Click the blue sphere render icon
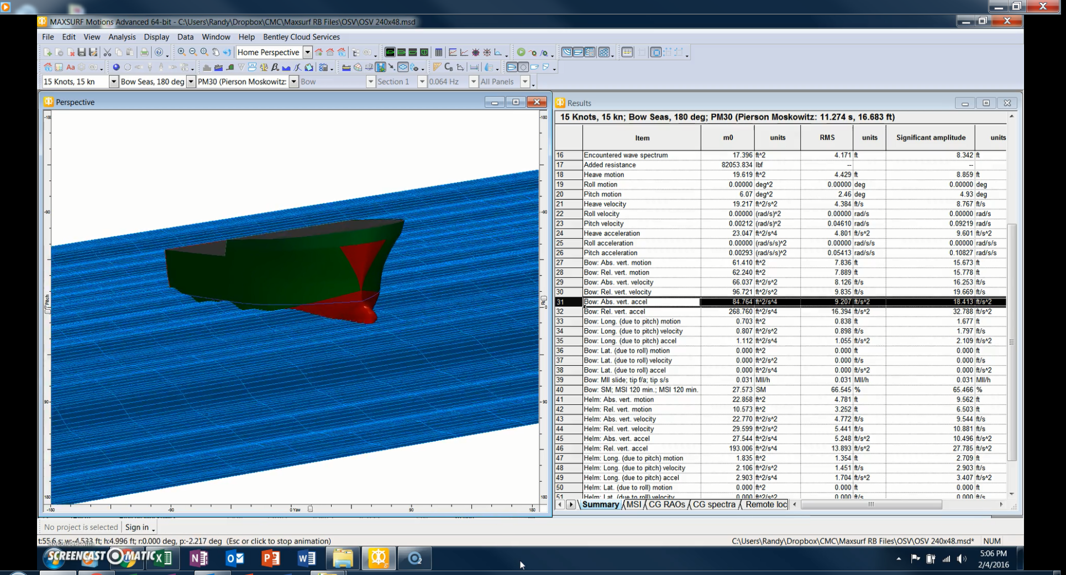This screenshot has width=1066, height=575. coord(116,67)
